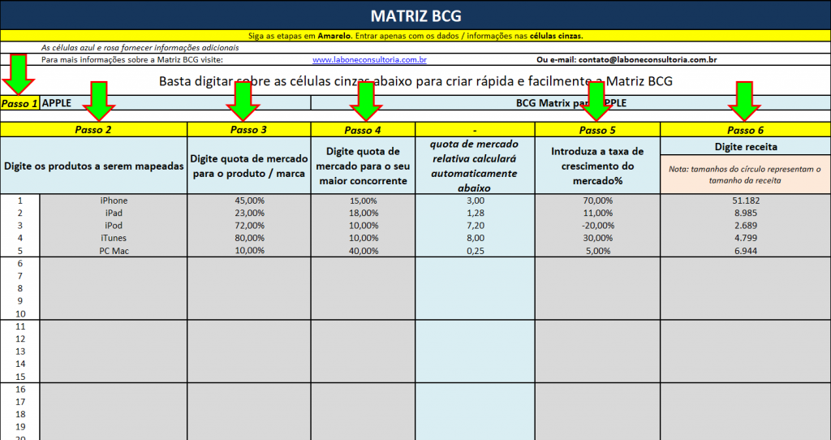This screenshot has width=831, height=440.
Task: Click the 'Introduza a taxa de crescimento' header
Action: pos(598,166)
